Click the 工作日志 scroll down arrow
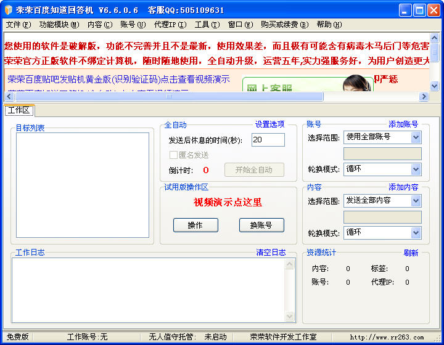Viewport: 444px width, 345px height. click(x=290, y=317)
